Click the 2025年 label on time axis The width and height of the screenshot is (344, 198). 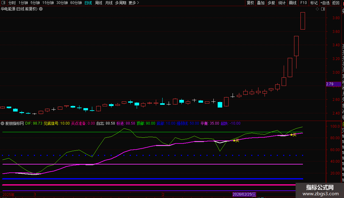[9, 194]
